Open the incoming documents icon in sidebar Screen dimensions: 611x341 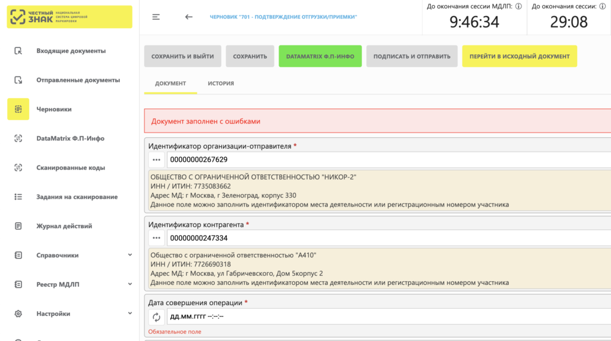(x=18, y=51)
